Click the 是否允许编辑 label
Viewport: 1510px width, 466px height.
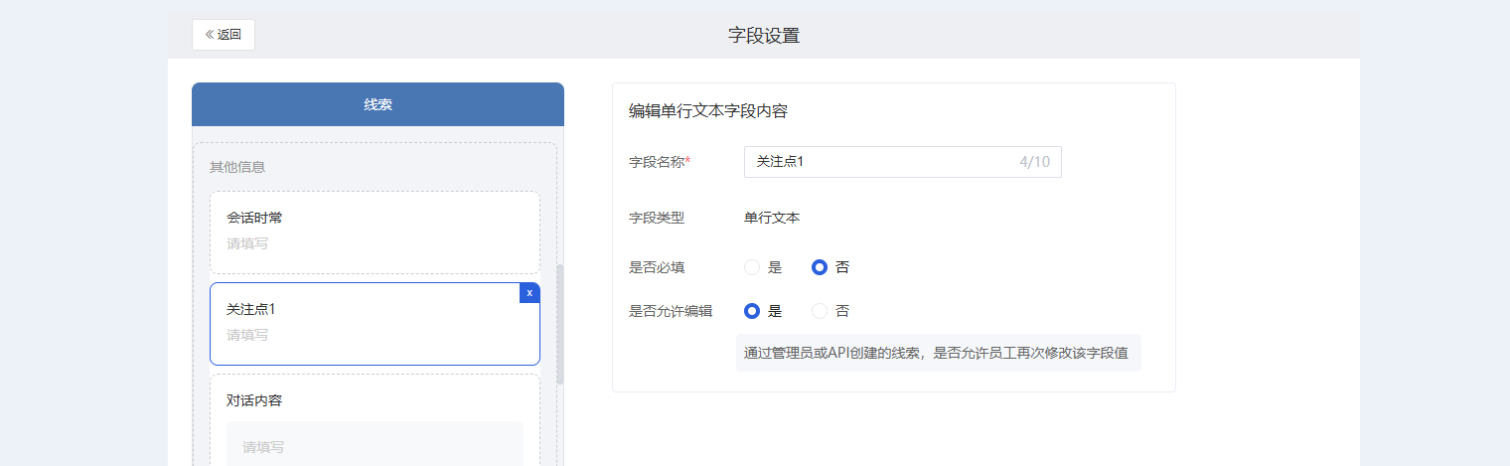(671, 311)
